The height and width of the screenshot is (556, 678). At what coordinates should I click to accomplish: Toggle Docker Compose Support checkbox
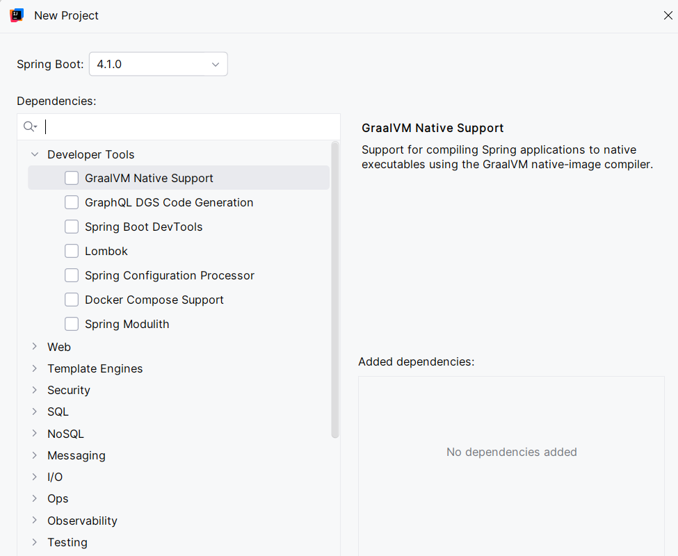[x=72, y=300]
